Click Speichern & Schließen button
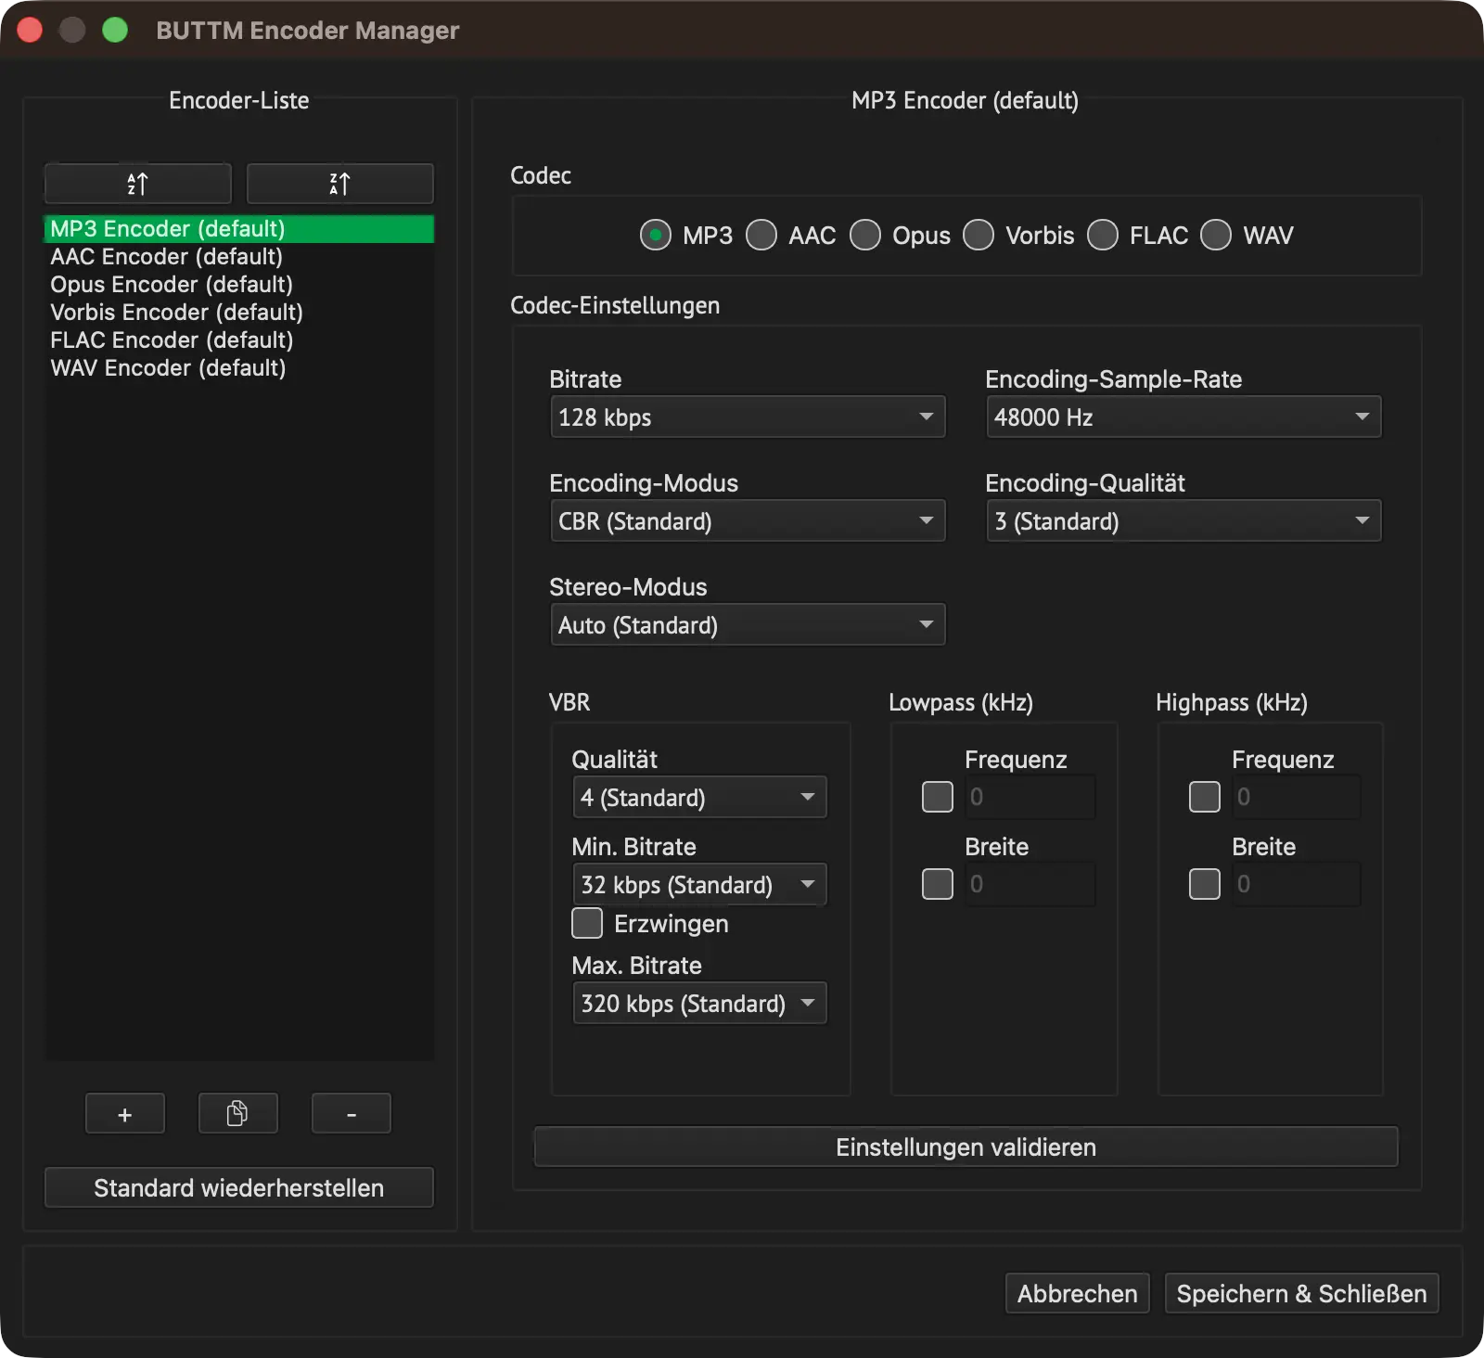Screen dimensions: 1484x1358 click(x=1302, y=1294)
